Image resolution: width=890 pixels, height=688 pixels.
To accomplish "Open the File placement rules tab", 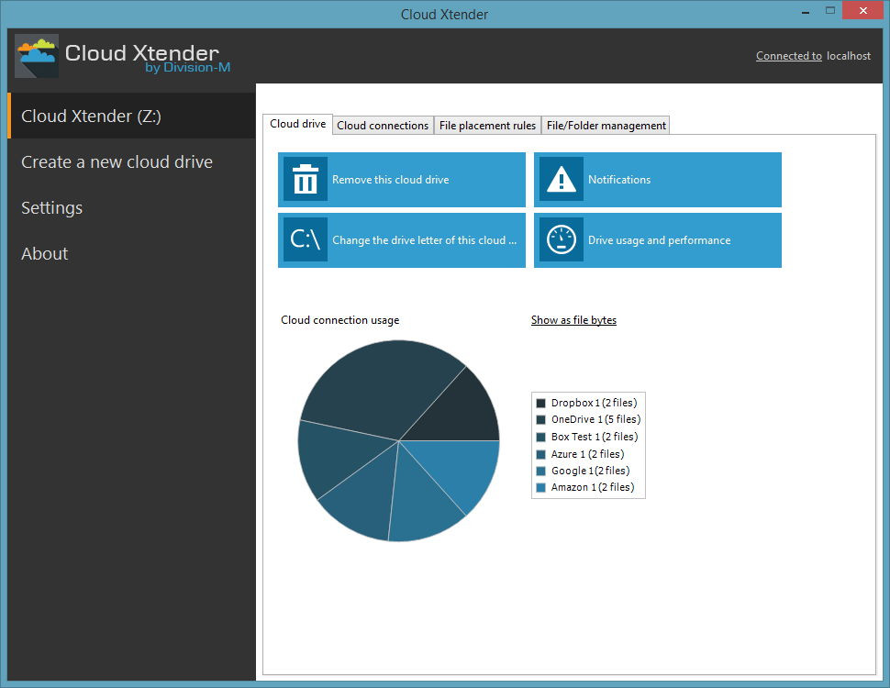I will coord(487,126).
